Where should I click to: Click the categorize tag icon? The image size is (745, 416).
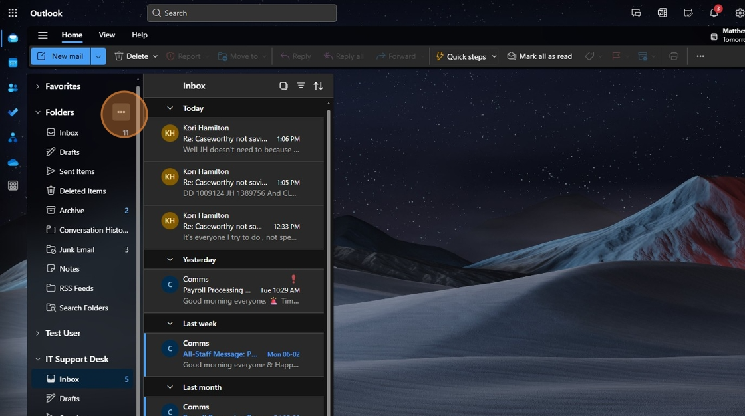coord(589,56)
